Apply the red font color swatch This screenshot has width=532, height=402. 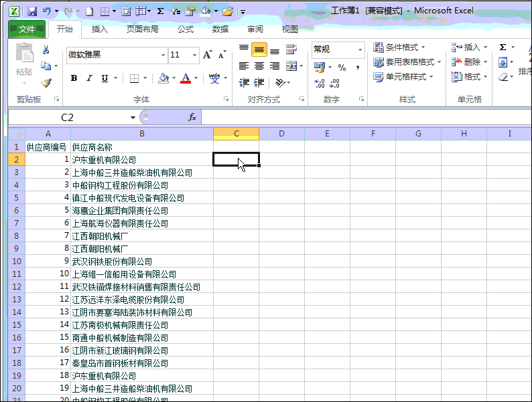(x=186, y=78)
